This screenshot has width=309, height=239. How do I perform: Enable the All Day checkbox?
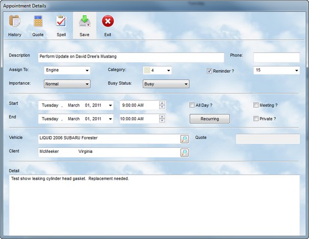(192, 105)
